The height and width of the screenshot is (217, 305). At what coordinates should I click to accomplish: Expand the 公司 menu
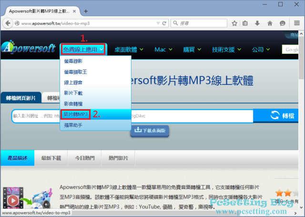pos(261,50)
